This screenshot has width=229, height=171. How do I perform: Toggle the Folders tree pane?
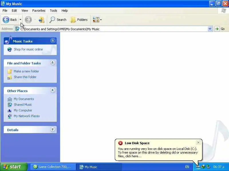click(x=79, y=20)
